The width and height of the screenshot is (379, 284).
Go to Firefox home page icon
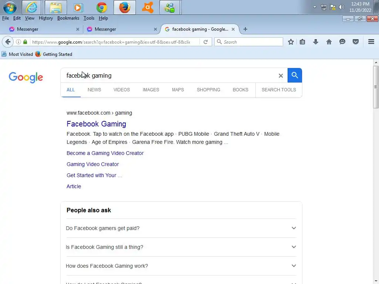click(329, 42)
